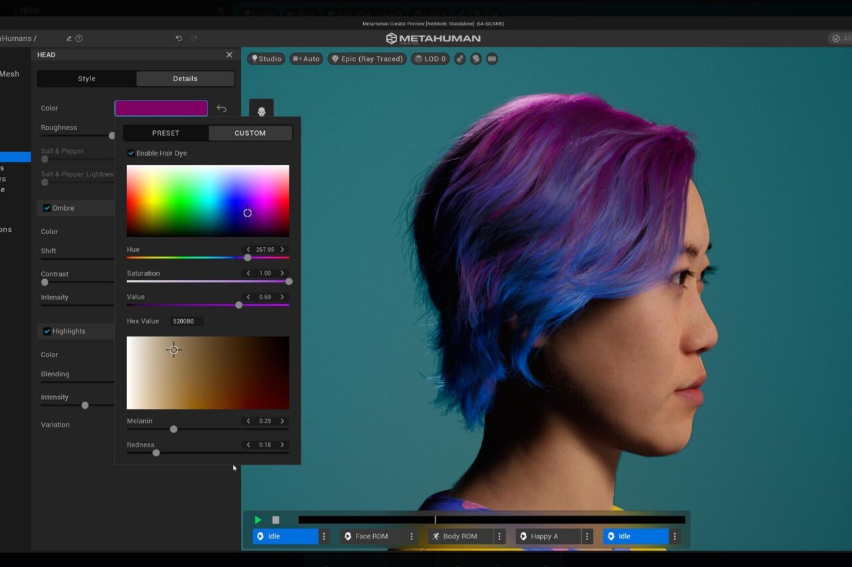Open the help question mark icon

(x=79, y=39)
